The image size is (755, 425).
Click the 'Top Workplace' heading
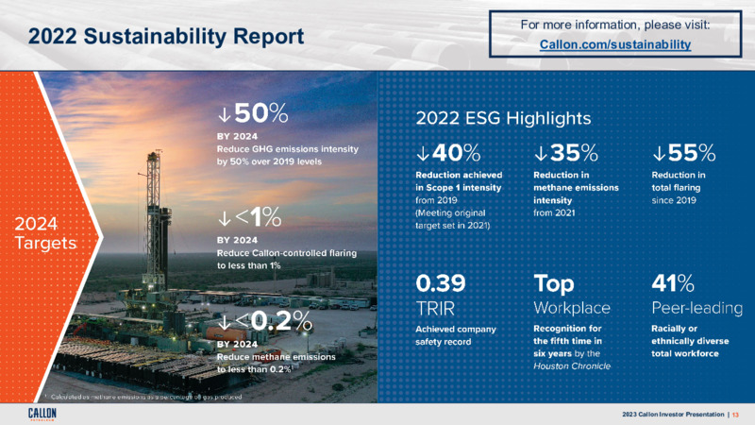tap(572, 295)
